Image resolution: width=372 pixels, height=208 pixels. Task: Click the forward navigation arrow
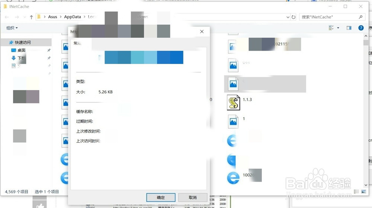(17, 17)
